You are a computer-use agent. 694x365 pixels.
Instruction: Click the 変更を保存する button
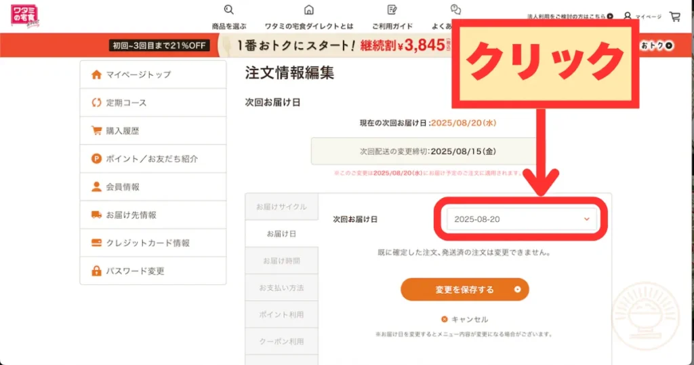(x=465, y=289)
